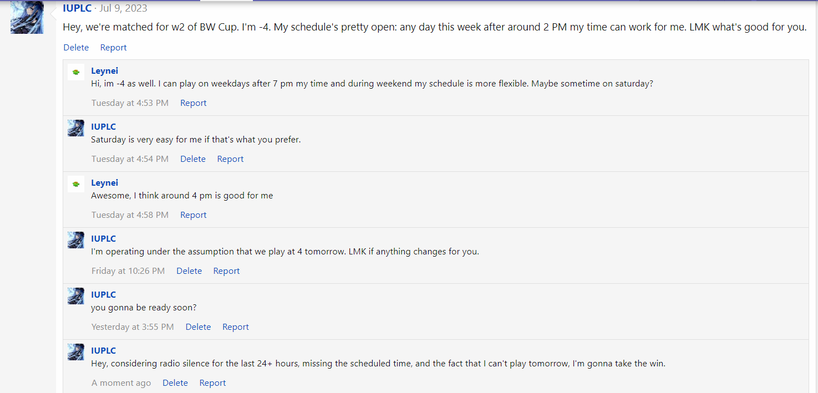Delete the "you gonna be ready soon?" comment
Viewport: 818px width, 393px height.
(x=198, y=327)
